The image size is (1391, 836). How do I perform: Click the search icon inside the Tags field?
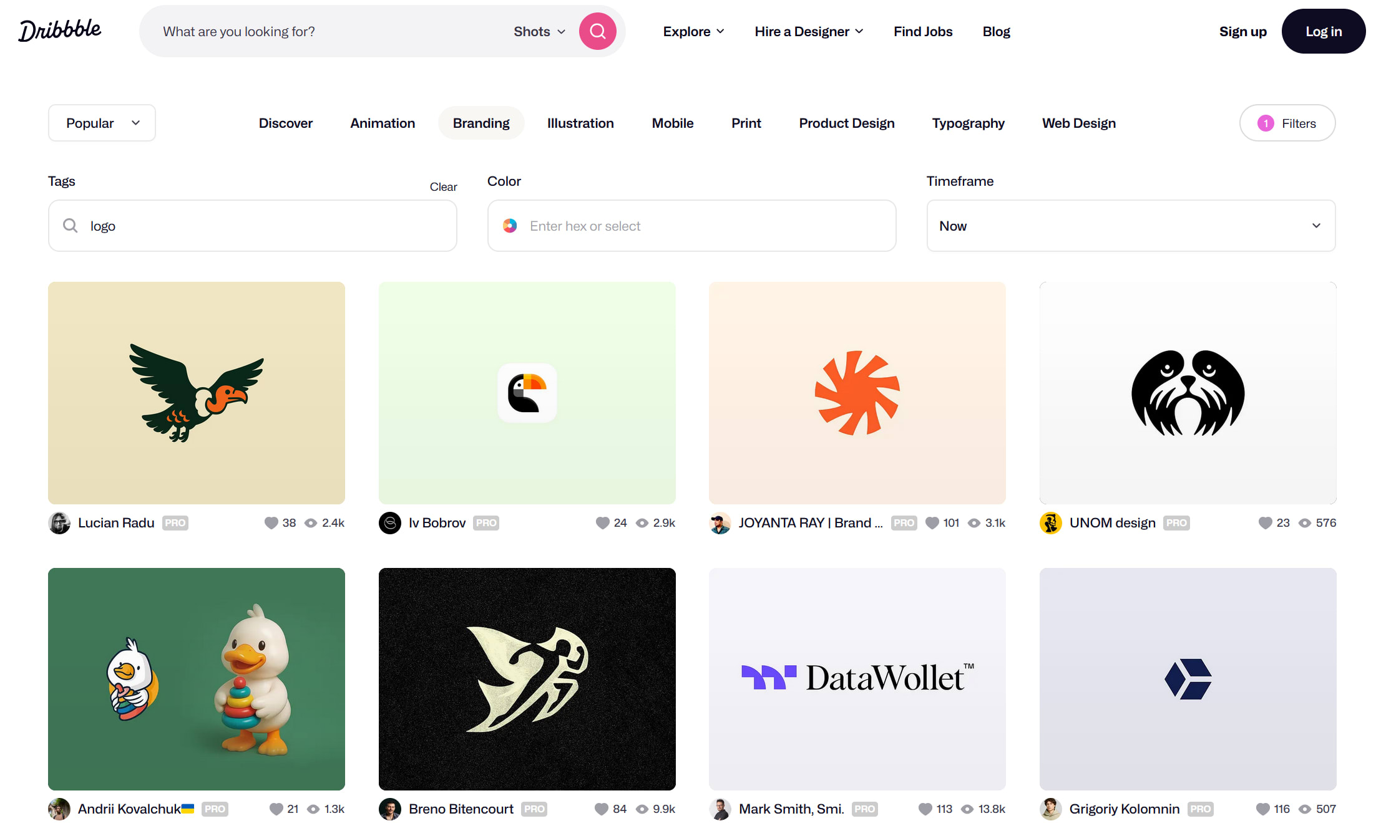pyautogui.click(x=71, y=226)
